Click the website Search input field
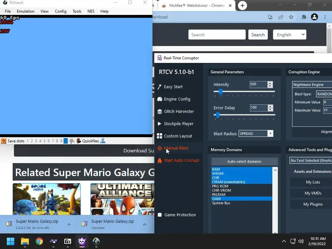 (217, 35)
